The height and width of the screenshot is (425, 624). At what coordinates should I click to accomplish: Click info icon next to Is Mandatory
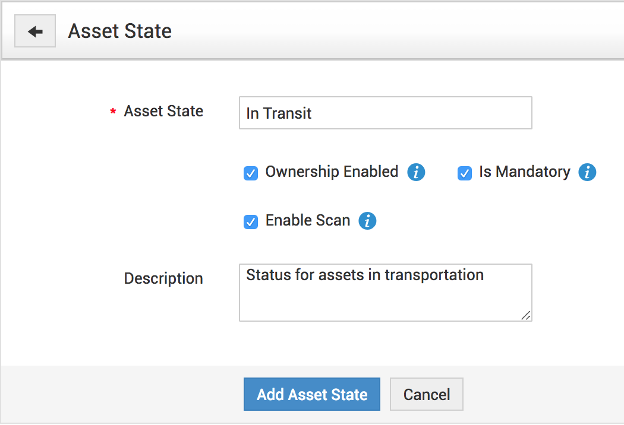tap(587, 173)
